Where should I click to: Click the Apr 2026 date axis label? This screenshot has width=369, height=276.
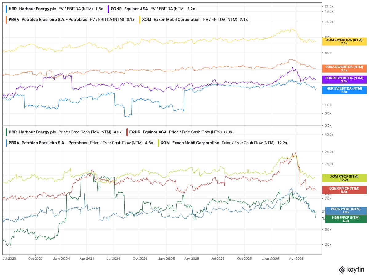pyautogui.click(x=296, y=259)
